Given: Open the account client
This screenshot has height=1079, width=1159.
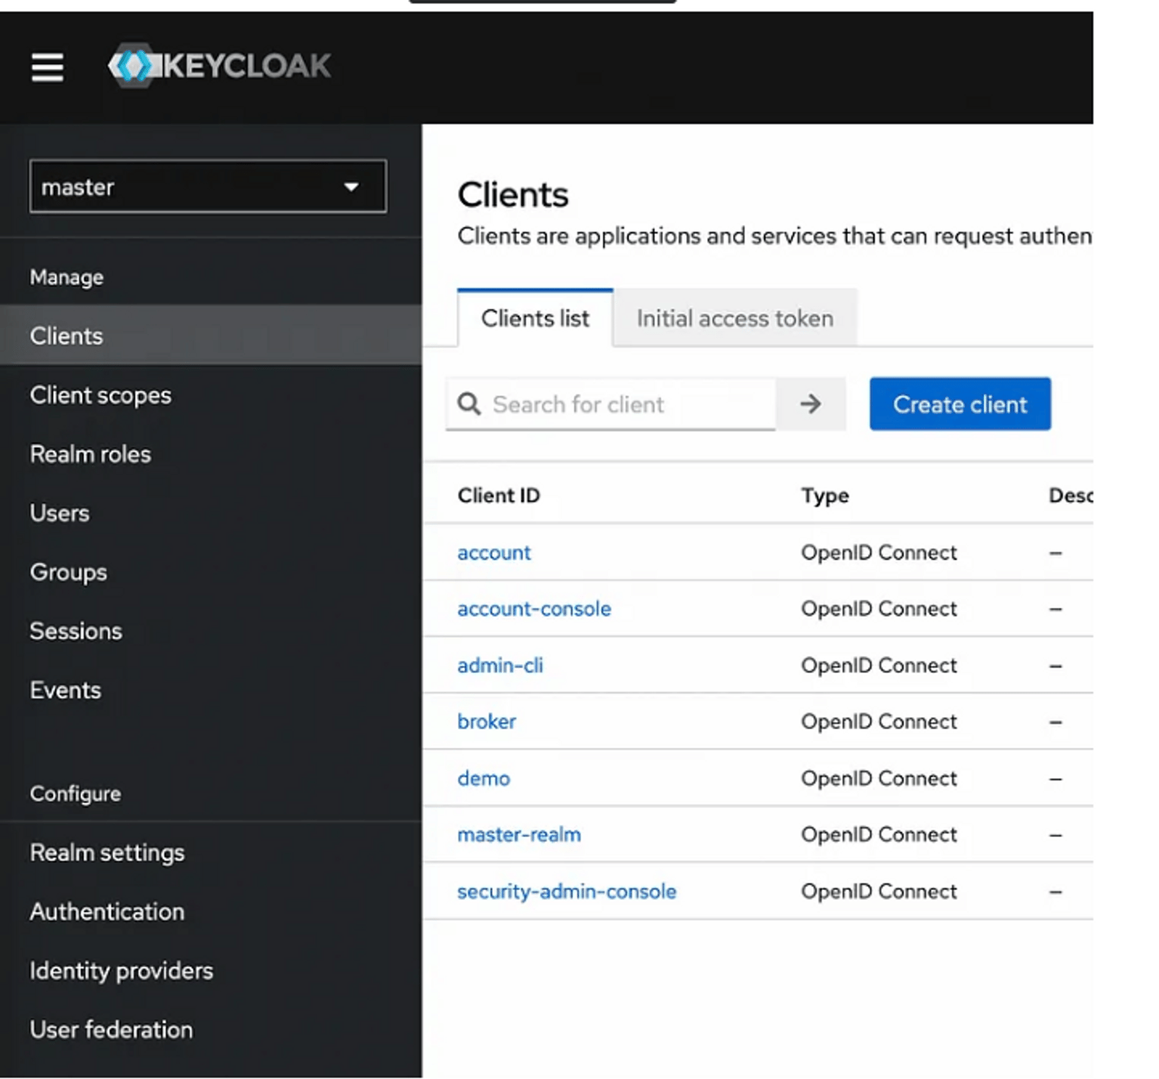Looking at the screenshot, I should pyautogui.click(x=494, y=552).
